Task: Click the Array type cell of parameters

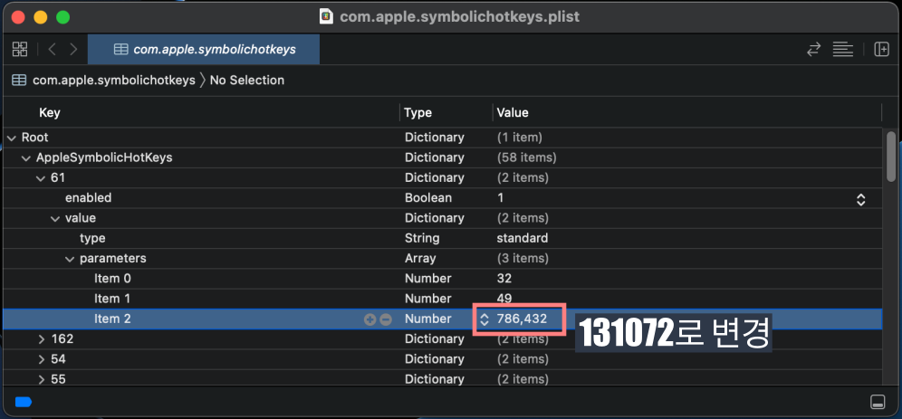Action: (x=420, y=258)
